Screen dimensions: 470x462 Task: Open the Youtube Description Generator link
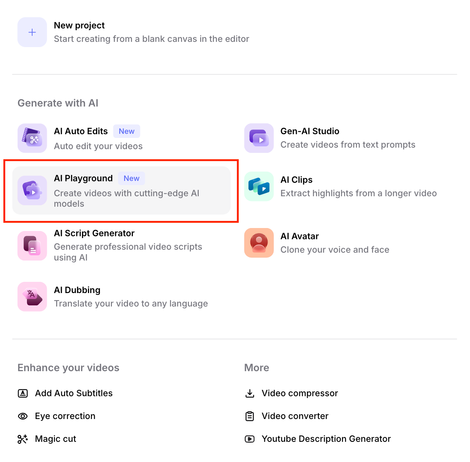coord(326,439)
